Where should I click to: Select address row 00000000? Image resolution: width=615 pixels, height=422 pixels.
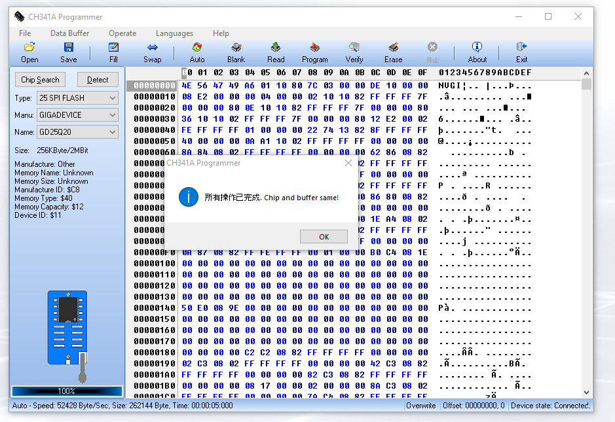tap(154, 86)
